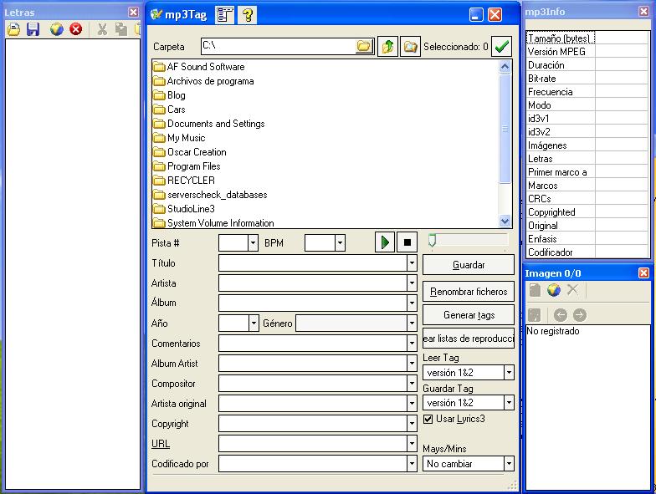Image resolution: width=656 pixels, height=494 pixels.
Task: Select the Documents and Settings folder
Action: click(209, 124)
